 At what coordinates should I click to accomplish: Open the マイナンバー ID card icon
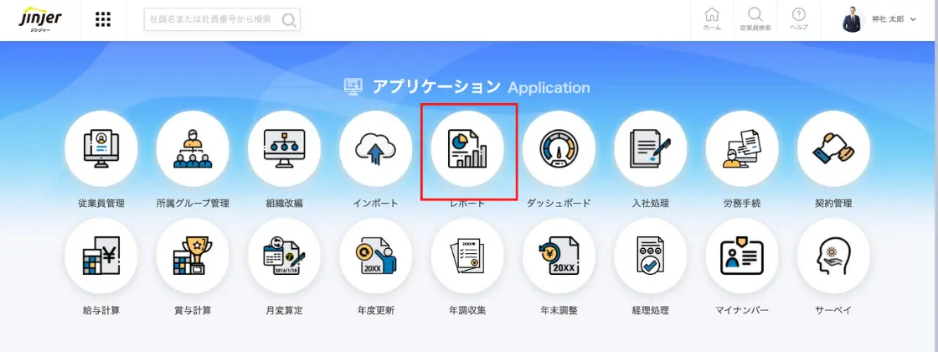pyautogui.click(x=742, y=256)
